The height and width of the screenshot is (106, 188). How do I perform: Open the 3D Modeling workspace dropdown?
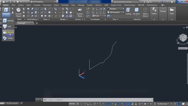(x=43, y=2)
